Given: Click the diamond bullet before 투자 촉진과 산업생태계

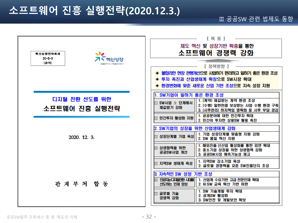Looking at the screenshot, I should coord(157,79).
